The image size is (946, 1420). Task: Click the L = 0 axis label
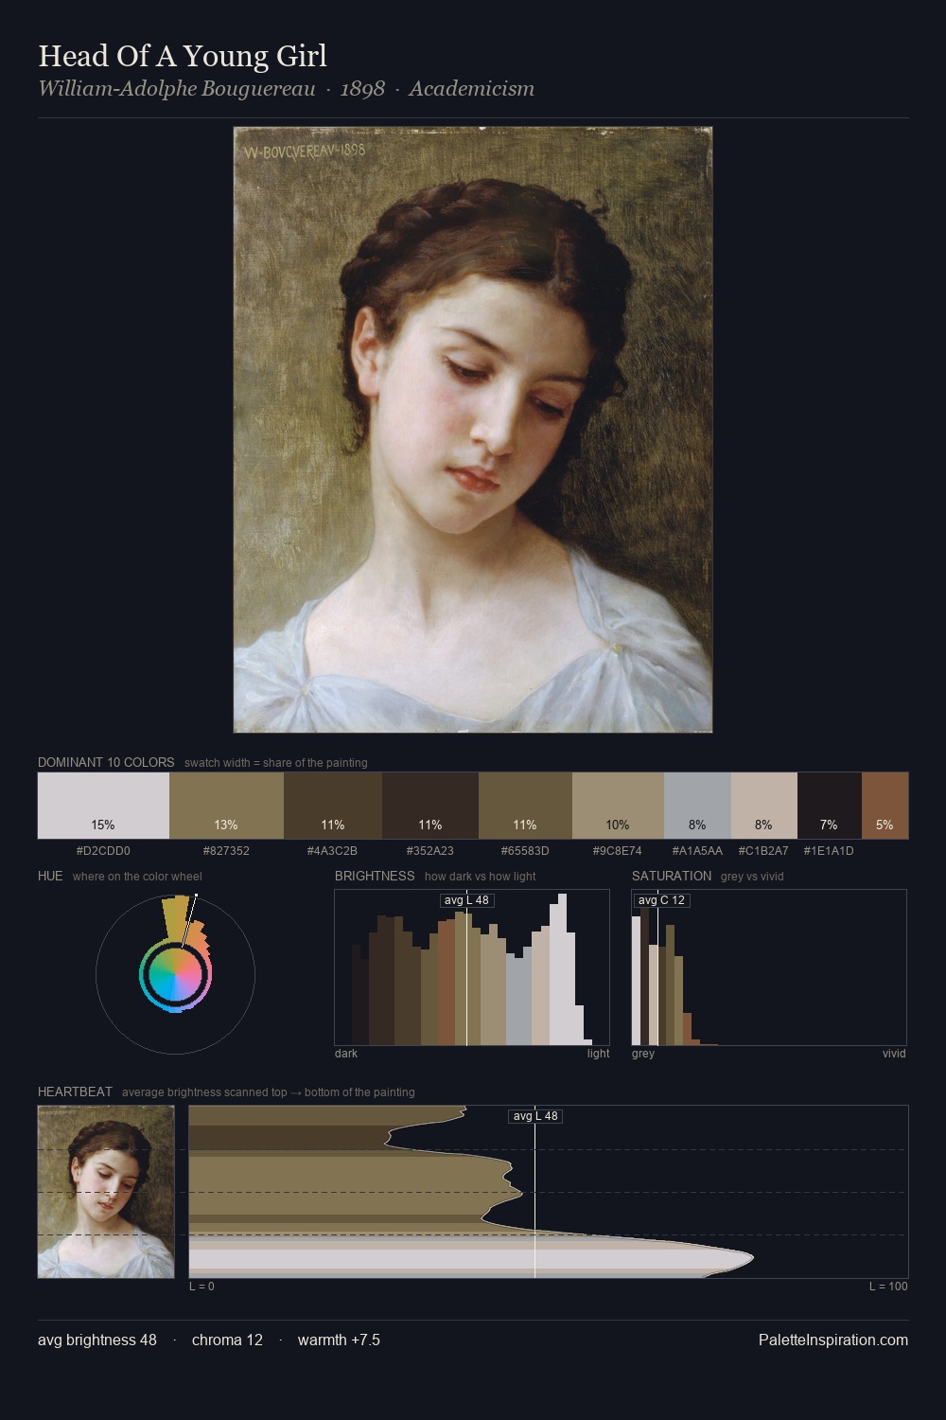pyautogui.click(x=201, y=1287)
